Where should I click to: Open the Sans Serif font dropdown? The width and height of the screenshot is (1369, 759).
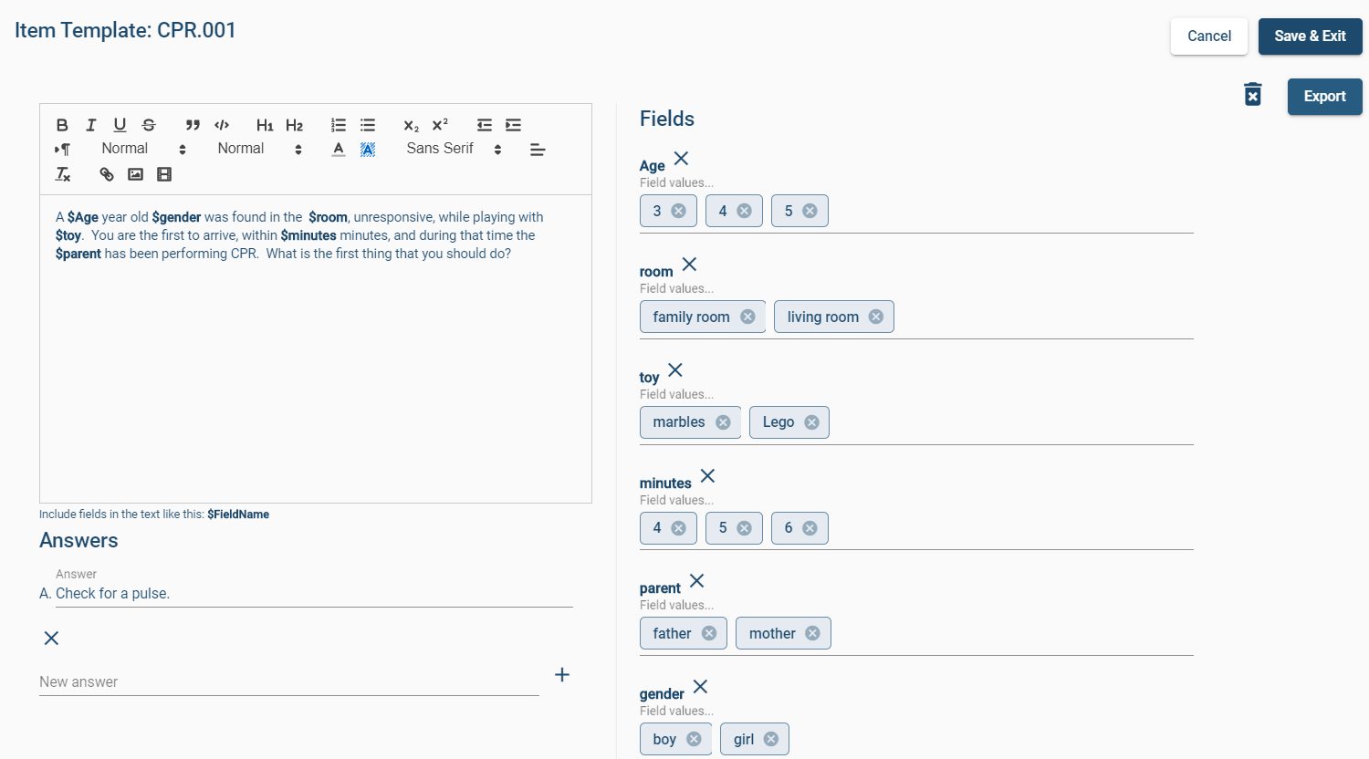point(454,149)
